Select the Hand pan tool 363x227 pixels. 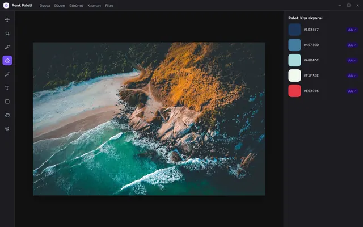pos(7,115)
